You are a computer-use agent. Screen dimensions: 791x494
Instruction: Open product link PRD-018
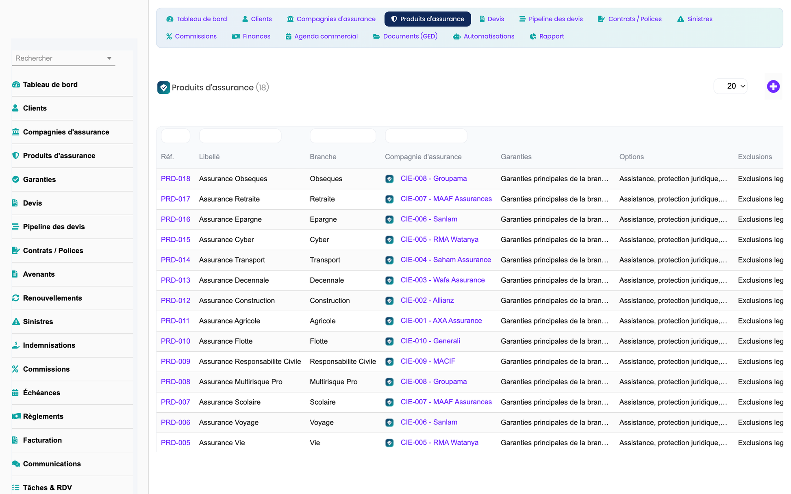click(176, 179)
